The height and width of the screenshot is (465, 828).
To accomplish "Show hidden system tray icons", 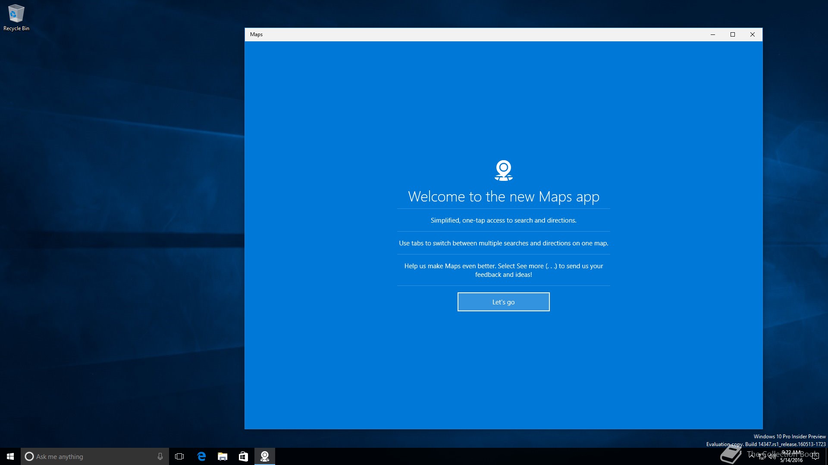I will pos(752,456).
